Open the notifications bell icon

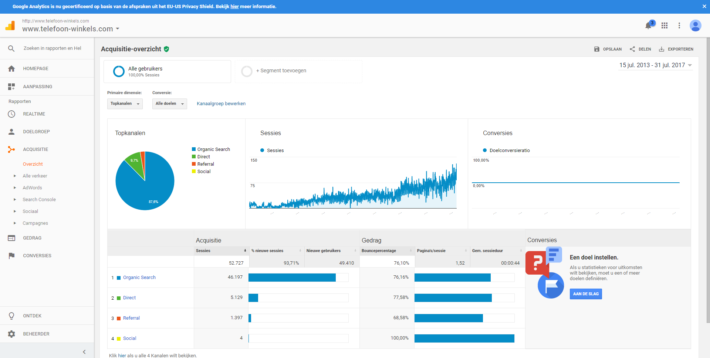coord(648,25)
